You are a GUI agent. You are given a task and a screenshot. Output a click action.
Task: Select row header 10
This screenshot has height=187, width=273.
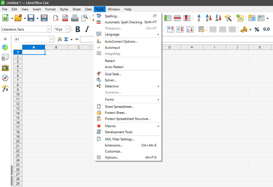[x=18, y=94]
